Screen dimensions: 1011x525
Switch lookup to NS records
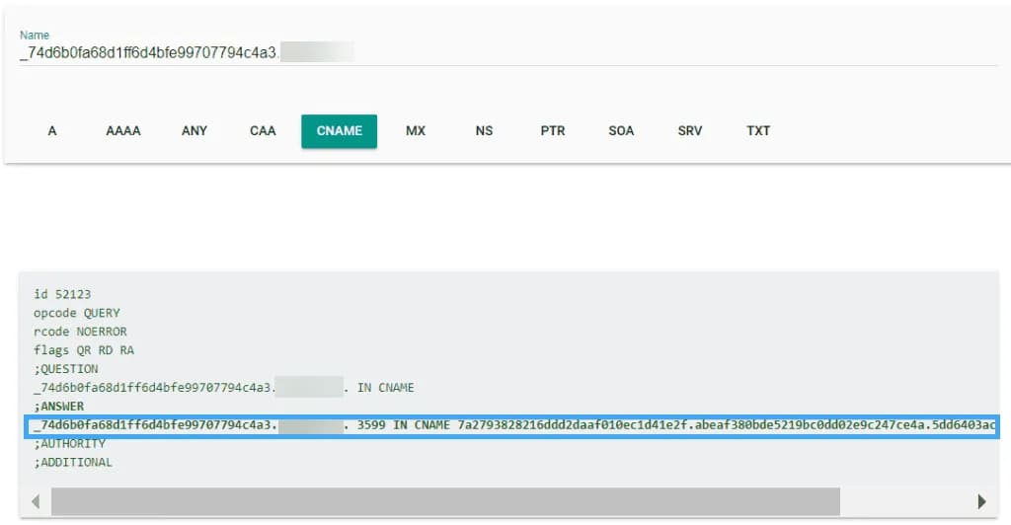(x=484, y=130)
